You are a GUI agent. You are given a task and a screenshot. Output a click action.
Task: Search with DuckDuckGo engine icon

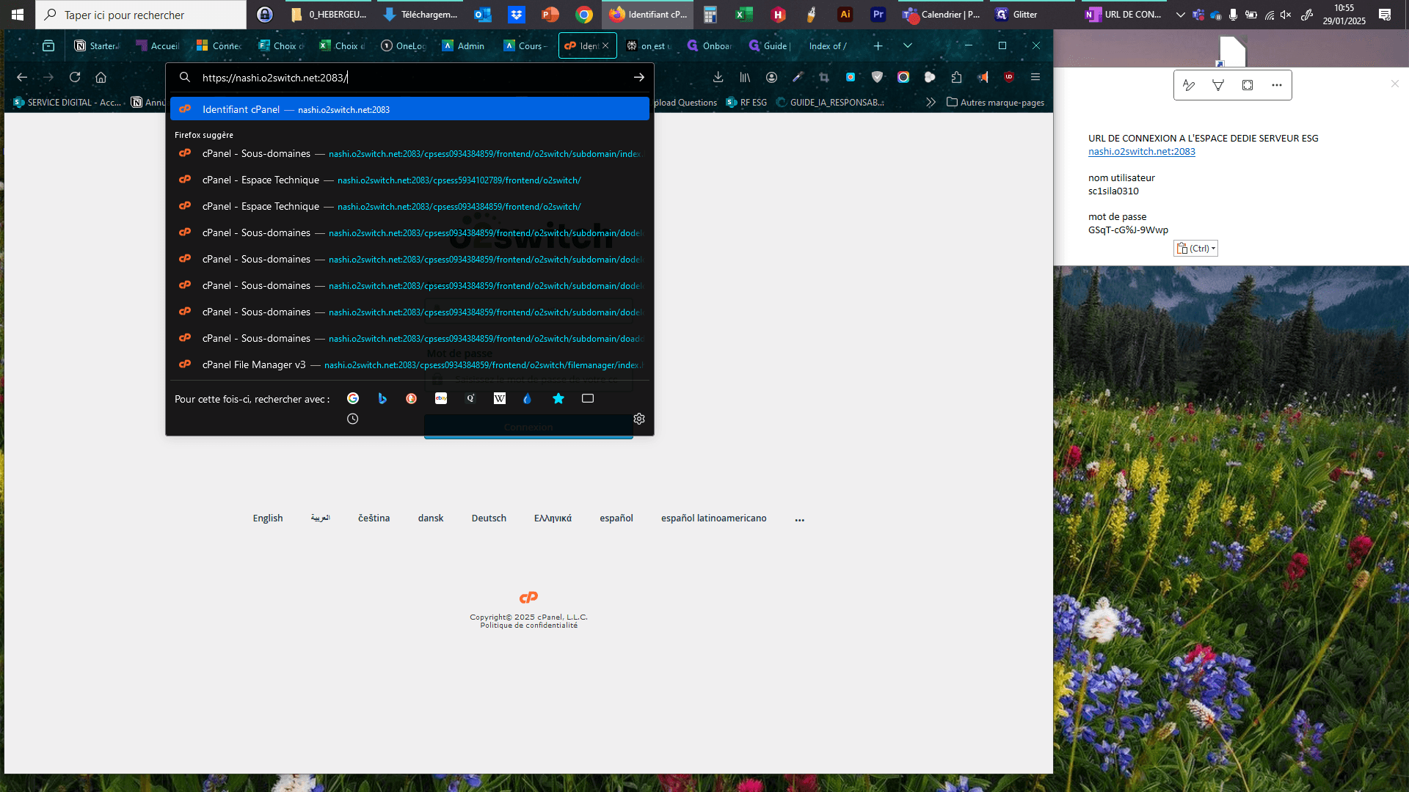[x=412, y=398]
